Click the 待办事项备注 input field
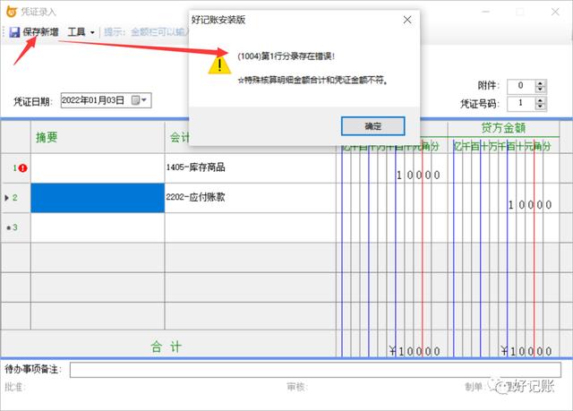Viewport: 573px width, 411px height. click(315, 370)
